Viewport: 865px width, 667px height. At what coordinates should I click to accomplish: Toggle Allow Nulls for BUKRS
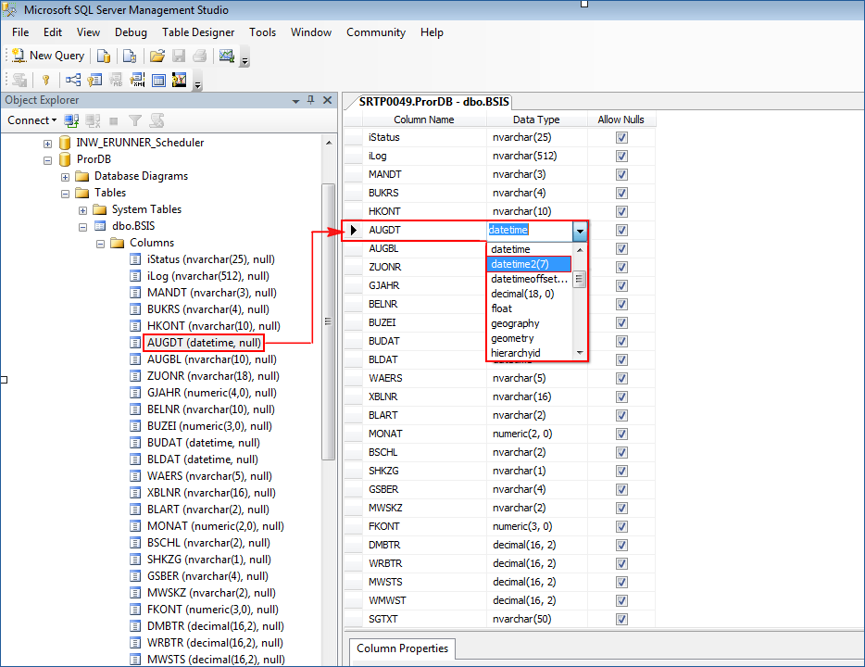click(621, 193)
